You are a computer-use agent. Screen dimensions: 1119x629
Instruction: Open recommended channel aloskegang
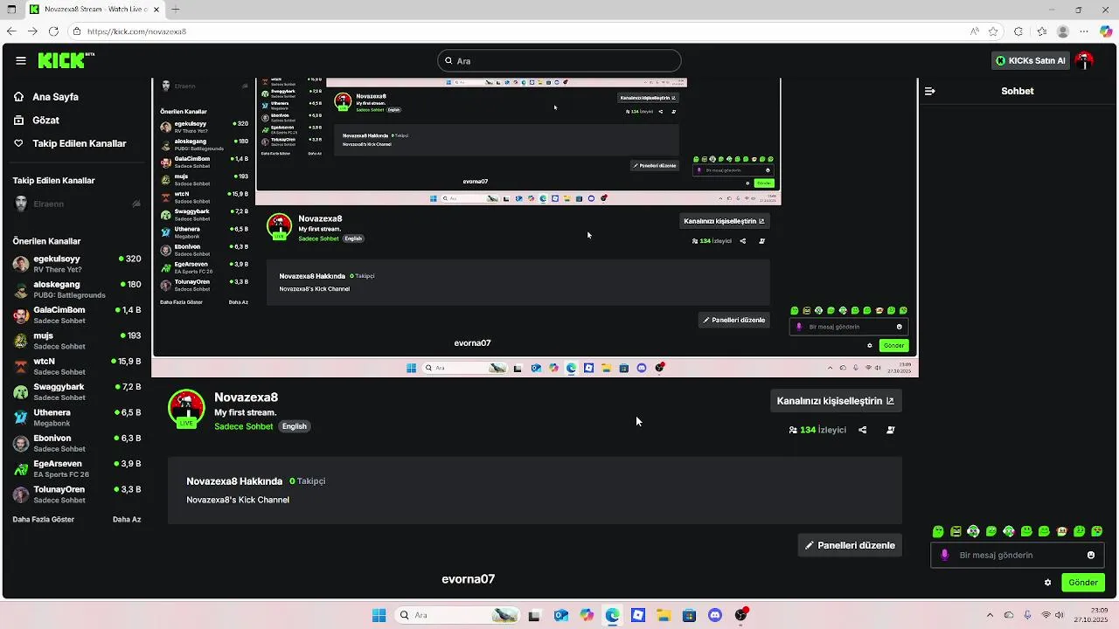[76, 289]
